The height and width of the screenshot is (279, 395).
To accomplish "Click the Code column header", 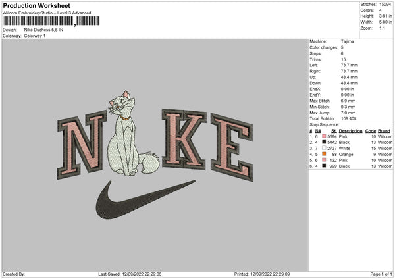I will pos(371,131).
